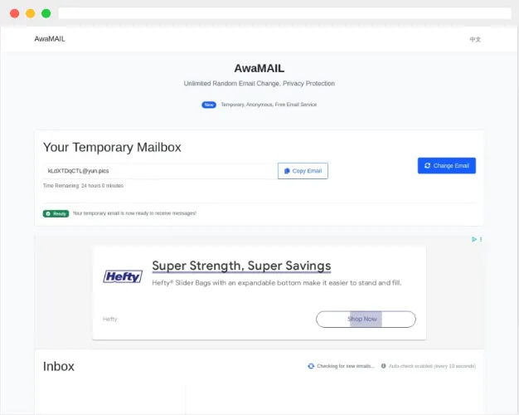Open the ad options dots icon
519x415 pixels.
coord(481,240)
